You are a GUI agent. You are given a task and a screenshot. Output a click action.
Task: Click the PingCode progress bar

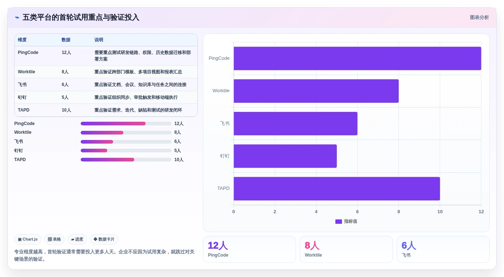pos(126,124)
